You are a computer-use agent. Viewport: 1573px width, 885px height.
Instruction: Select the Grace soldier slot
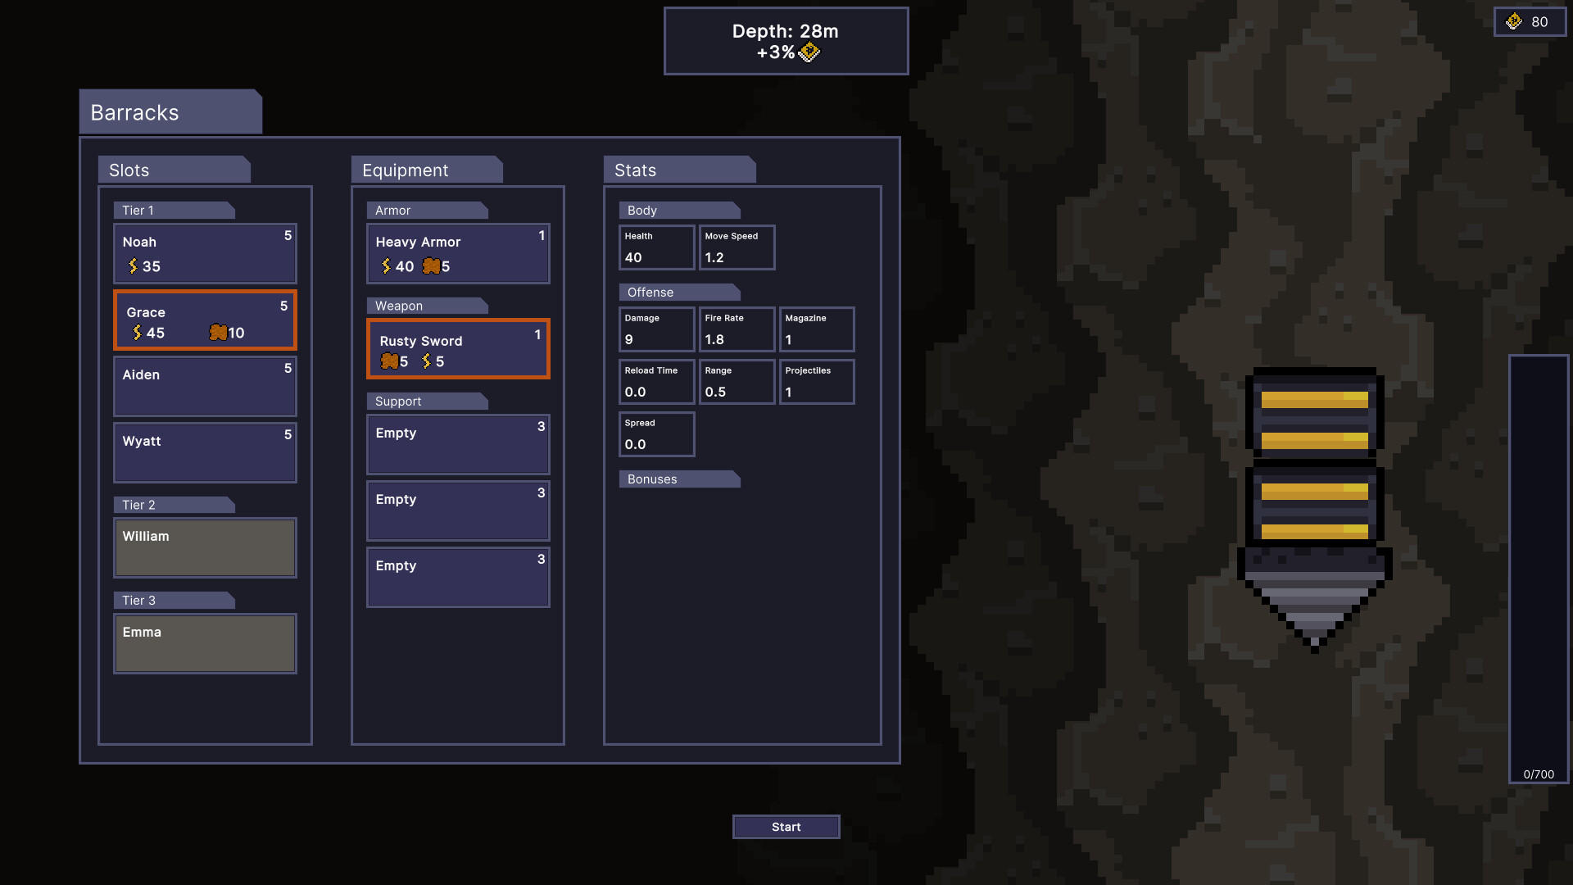pos(206,321)
